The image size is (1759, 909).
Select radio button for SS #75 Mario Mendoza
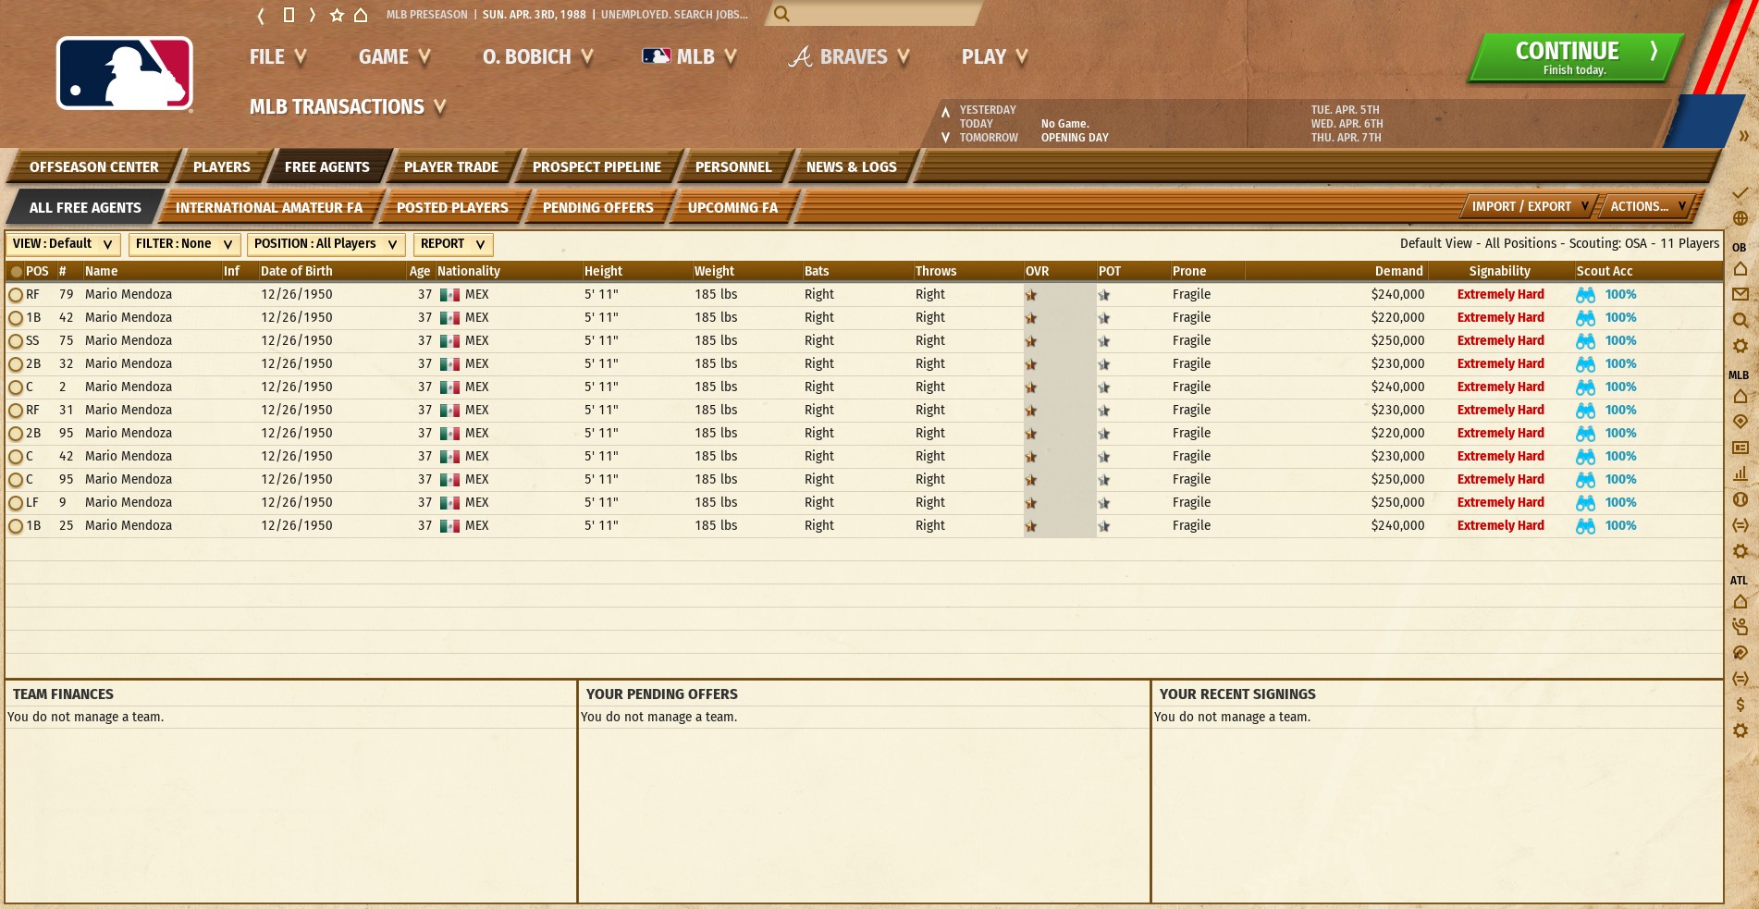[x=16, y=341]
